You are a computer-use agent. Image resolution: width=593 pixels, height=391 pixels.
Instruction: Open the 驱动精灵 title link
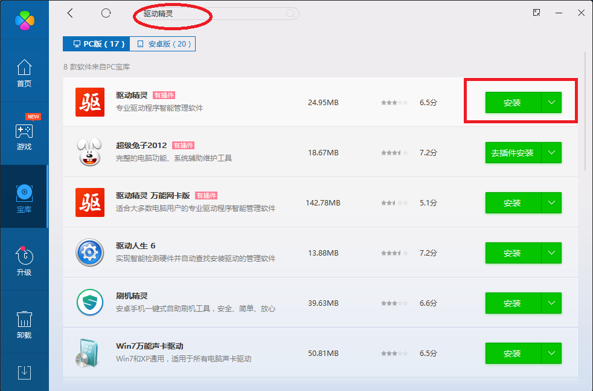[132, 95]
